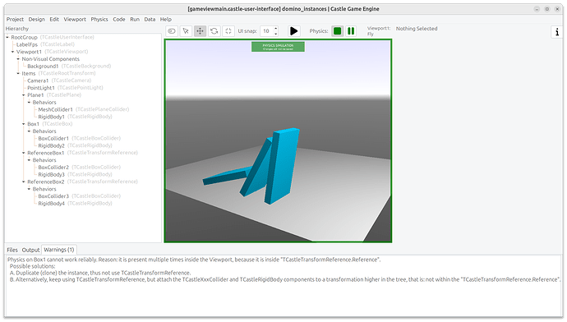Activate the Scale tool
Image resolution: width=567 pixels, height=322 pixels.
click(228, 31)
